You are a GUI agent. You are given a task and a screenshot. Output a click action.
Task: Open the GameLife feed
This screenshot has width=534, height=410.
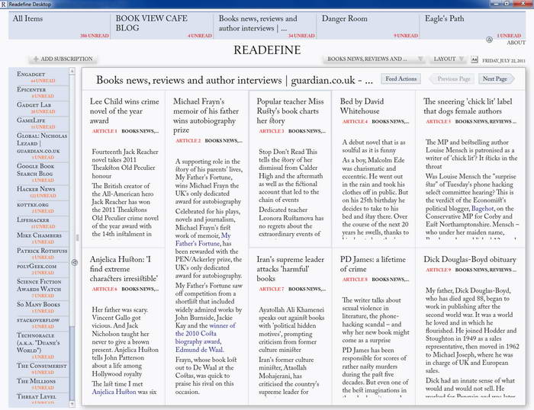(x=39, y=123)
